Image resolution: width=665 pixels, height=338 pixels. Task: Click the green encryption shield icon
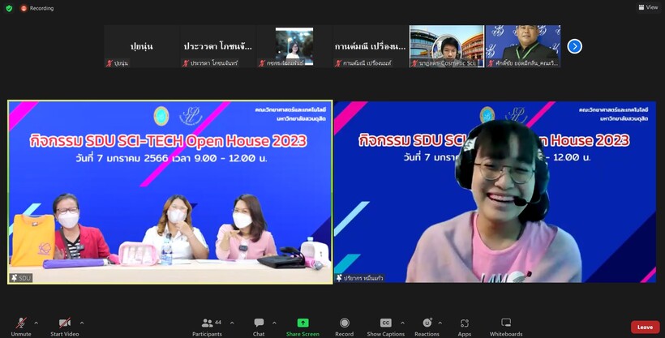coord(9,8)
